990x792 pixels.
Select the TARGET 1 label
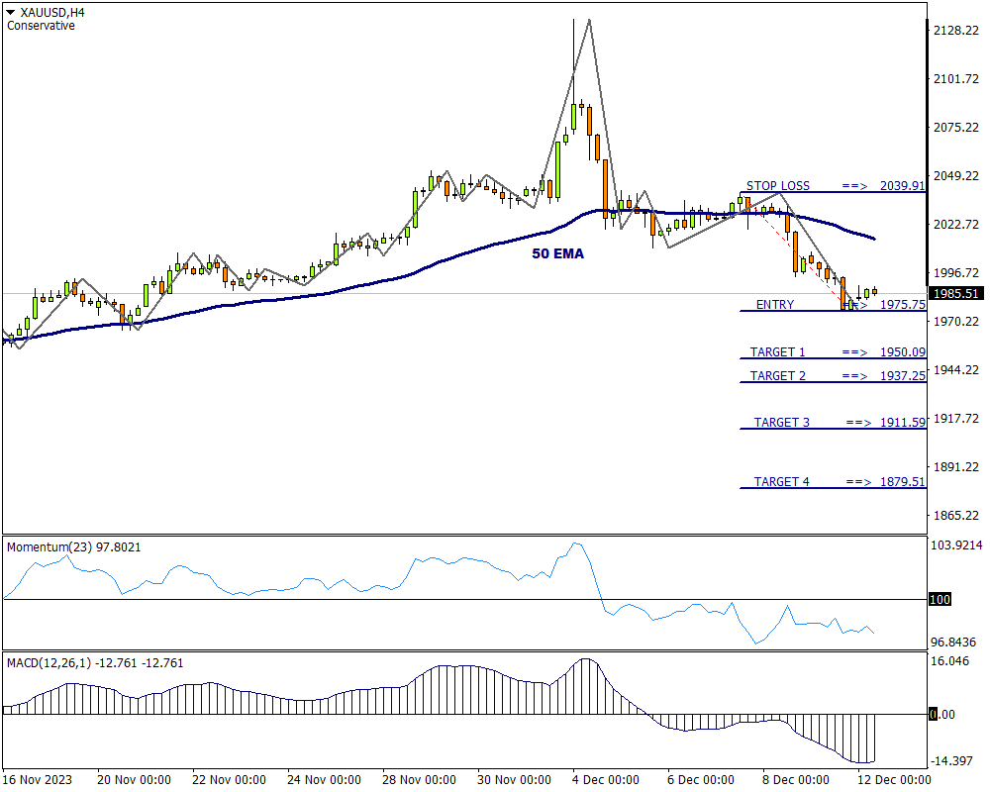(777, 352)
